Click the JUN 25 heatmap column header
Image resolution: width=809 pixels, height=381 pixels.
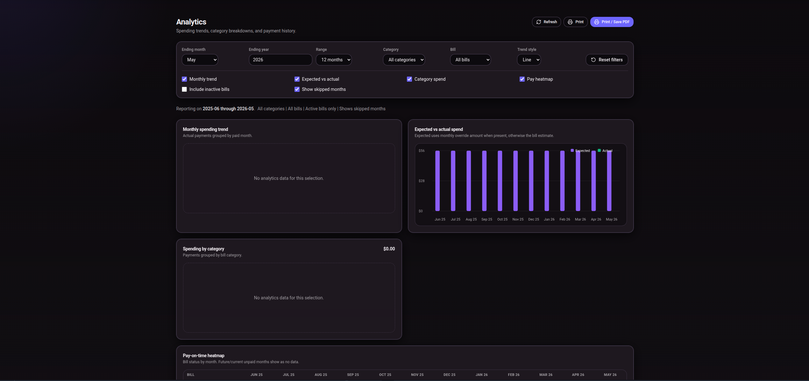[x=257, y=375]
